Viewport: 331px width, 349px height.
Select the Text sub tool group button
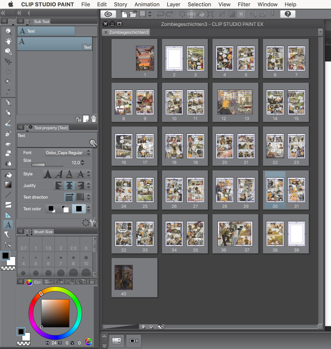click(46, 31)
